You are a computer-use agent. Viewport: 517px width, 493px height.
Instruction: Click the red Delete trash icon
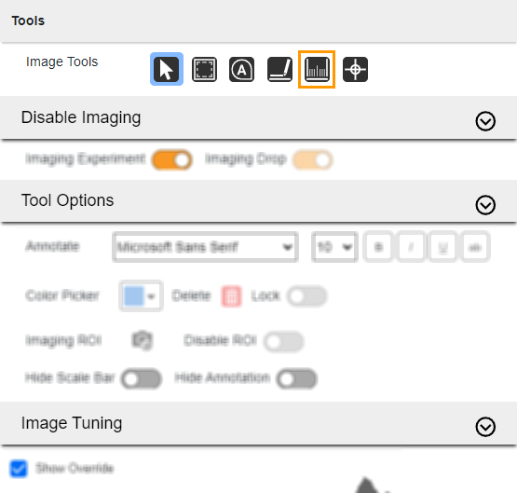point(231,295)
